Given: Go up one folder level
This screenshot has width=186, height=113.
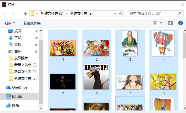Looking at the screenshot, I should [26, 14].
